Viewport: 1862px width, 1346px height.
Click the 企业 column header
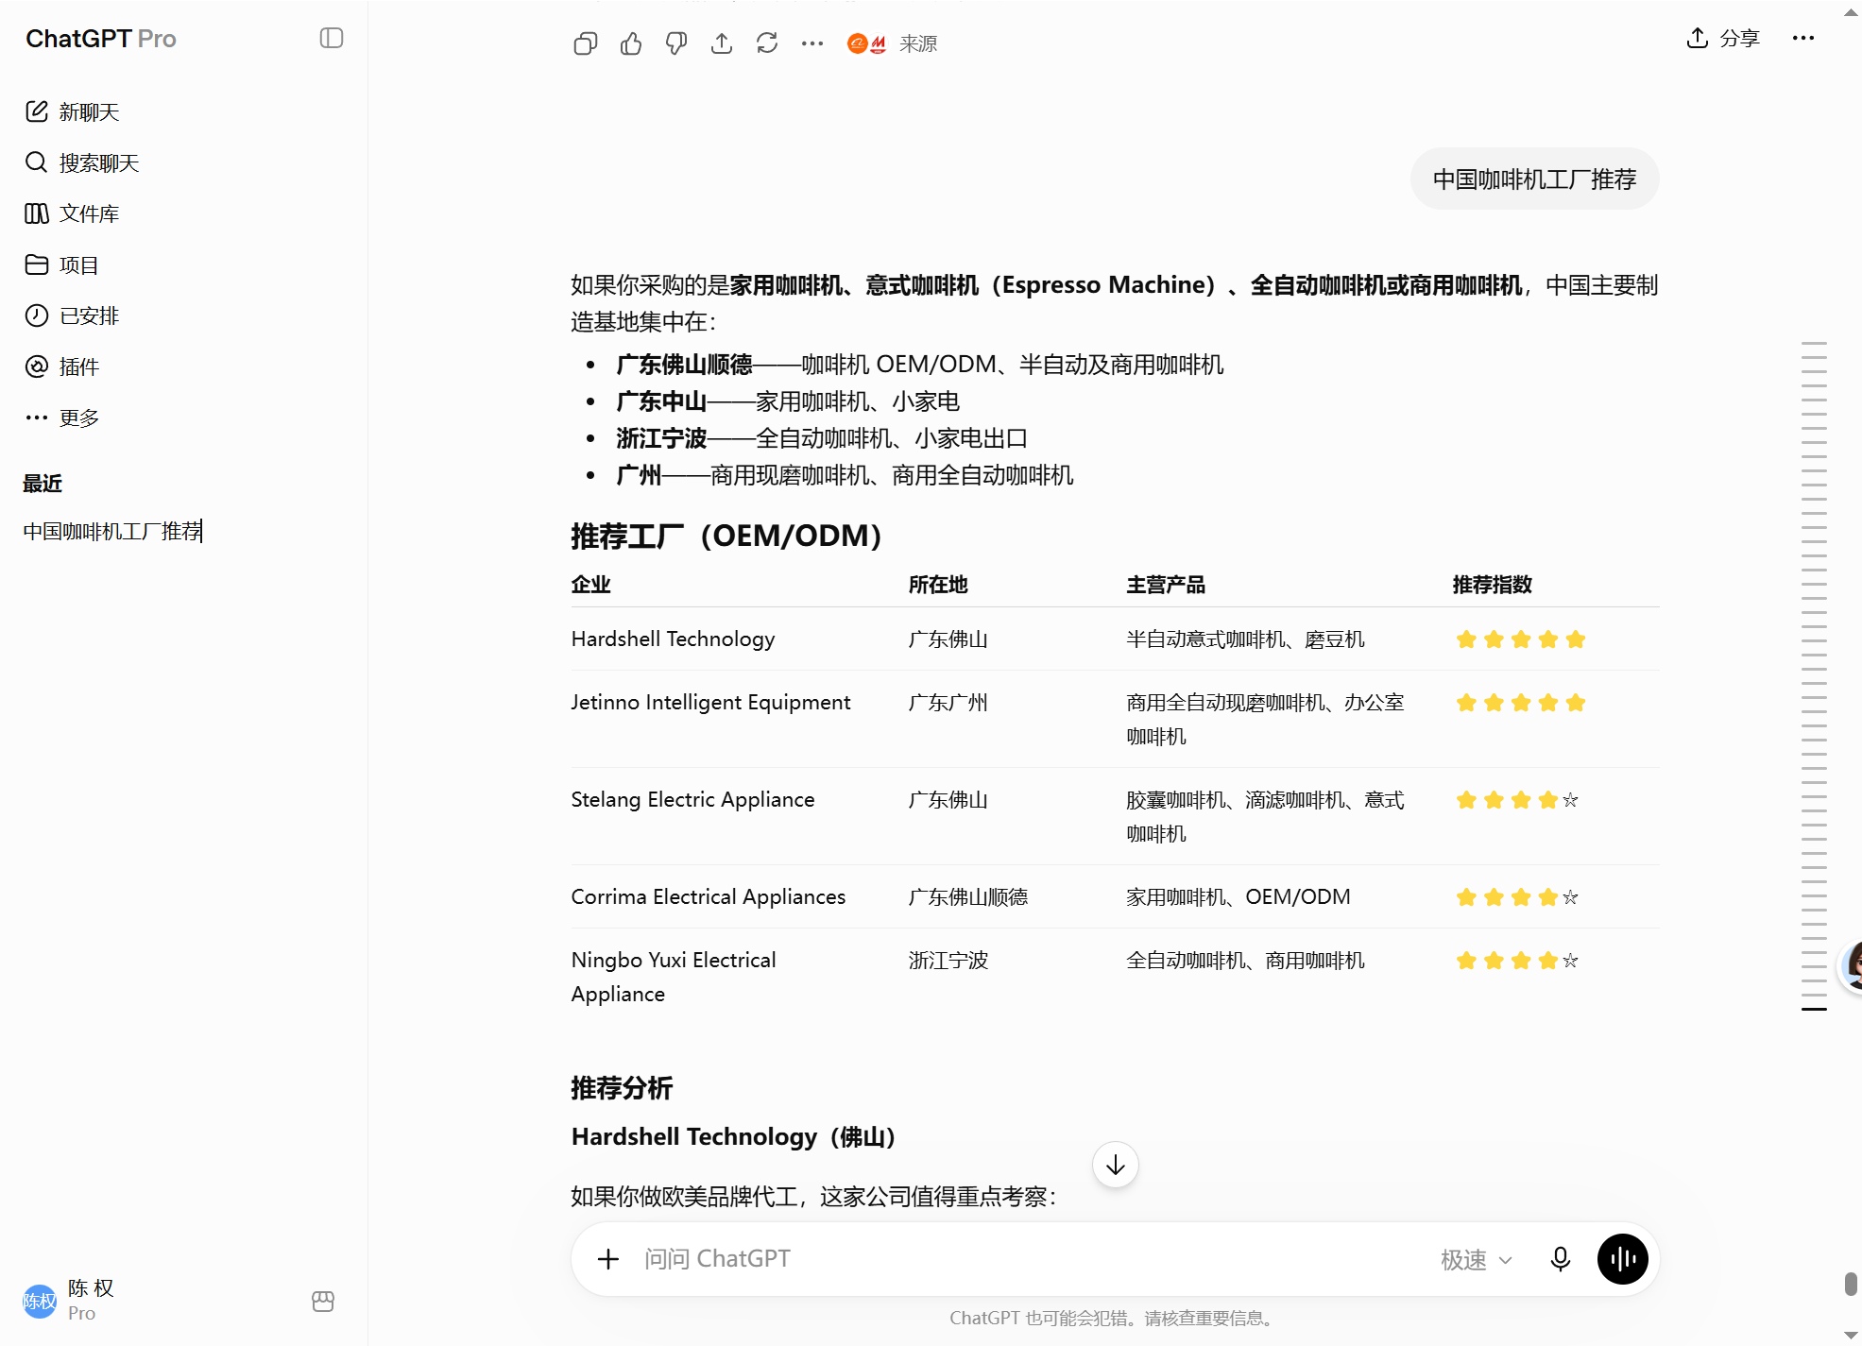[x=591, y=585]
